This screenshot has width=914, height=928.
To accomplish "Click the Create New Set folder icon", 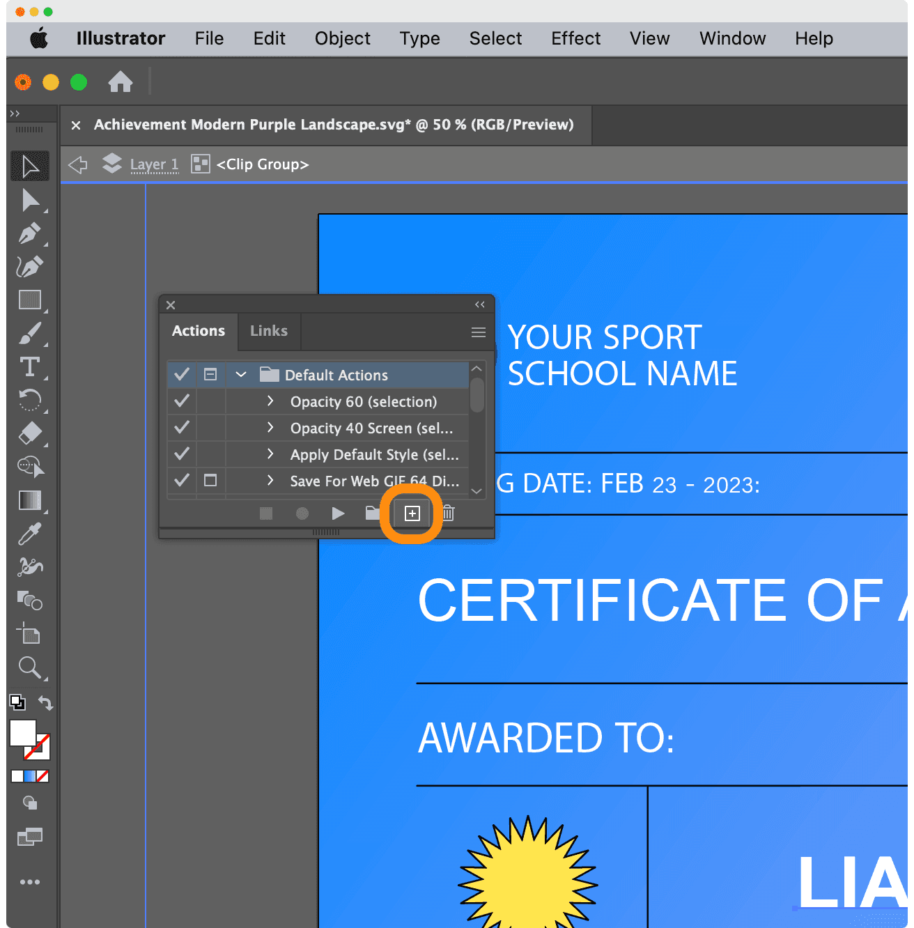I will 373,513.
